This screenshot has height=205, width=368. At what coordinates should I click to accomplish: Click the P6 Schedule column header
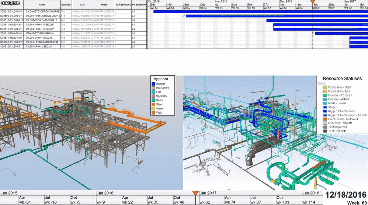[x=139, y=4]
